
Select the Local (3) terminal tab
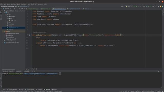coord(26,71)
